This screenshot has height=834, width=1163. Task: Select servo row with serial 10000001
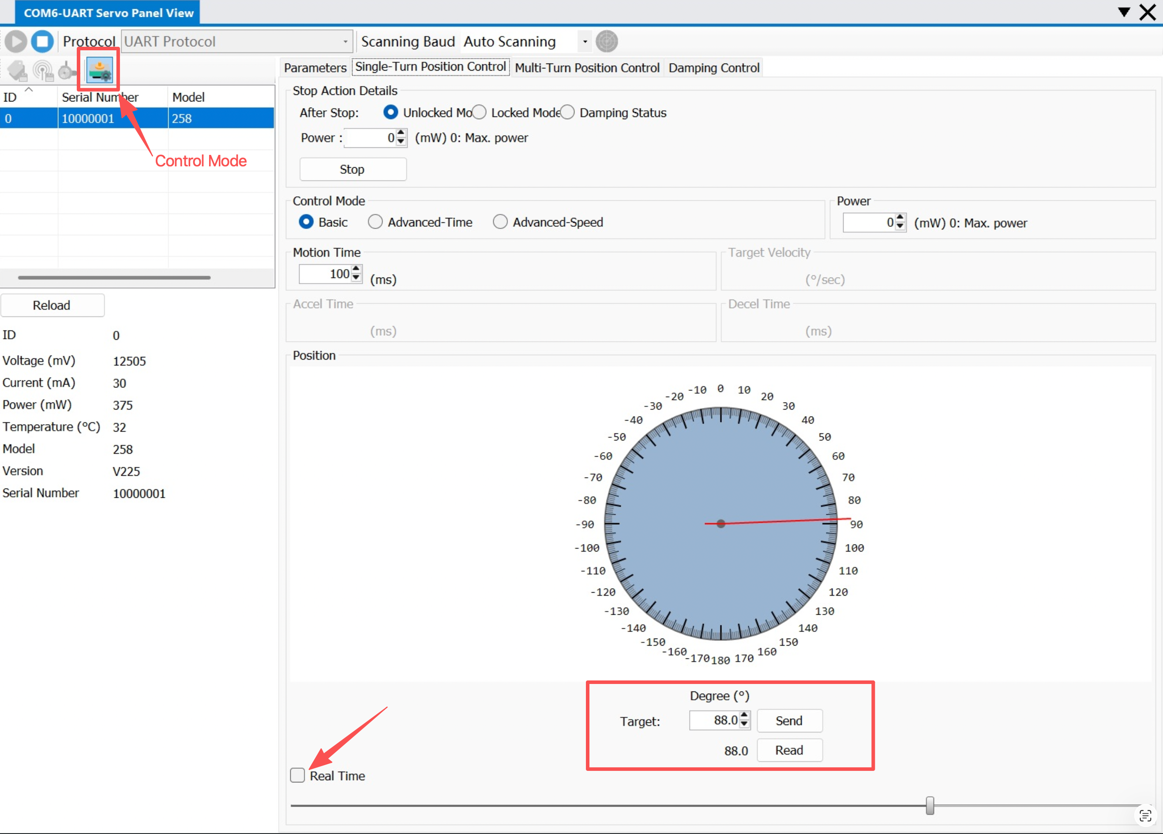coord(137,119)
